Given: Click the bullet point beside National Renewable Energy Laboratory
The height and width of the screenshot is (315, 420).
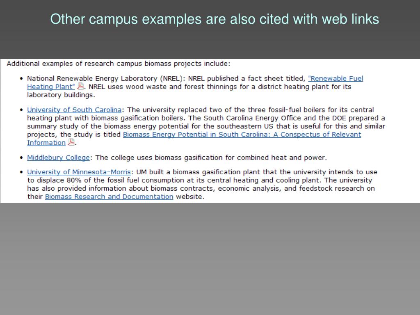Looking at the screenshot, I should coord(21,78).
